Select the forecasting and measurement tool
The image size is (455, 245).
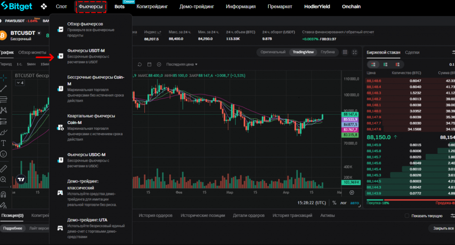pyautogui.click(x=4, y=121)
